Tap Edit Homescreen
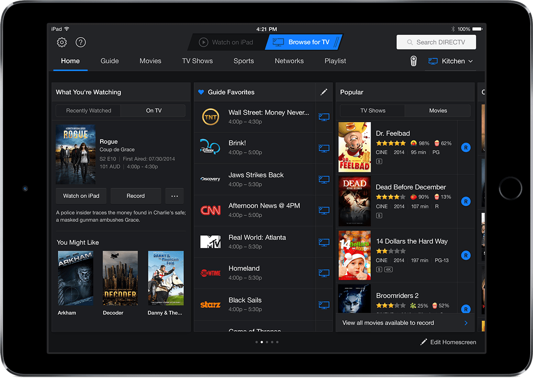This screenshot has width=533, height=378. (448, 342)
